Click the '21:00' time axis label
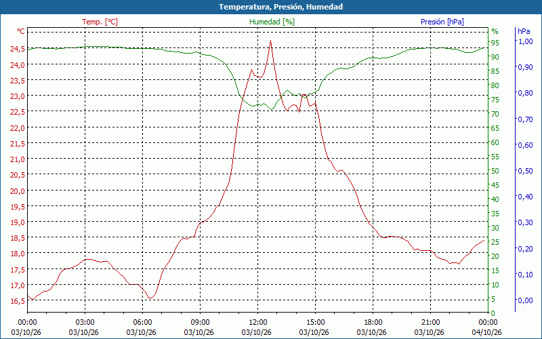Image resolution: width=542 pixels, height=339 pixels. pyautogui.click(x=431, y=323)
